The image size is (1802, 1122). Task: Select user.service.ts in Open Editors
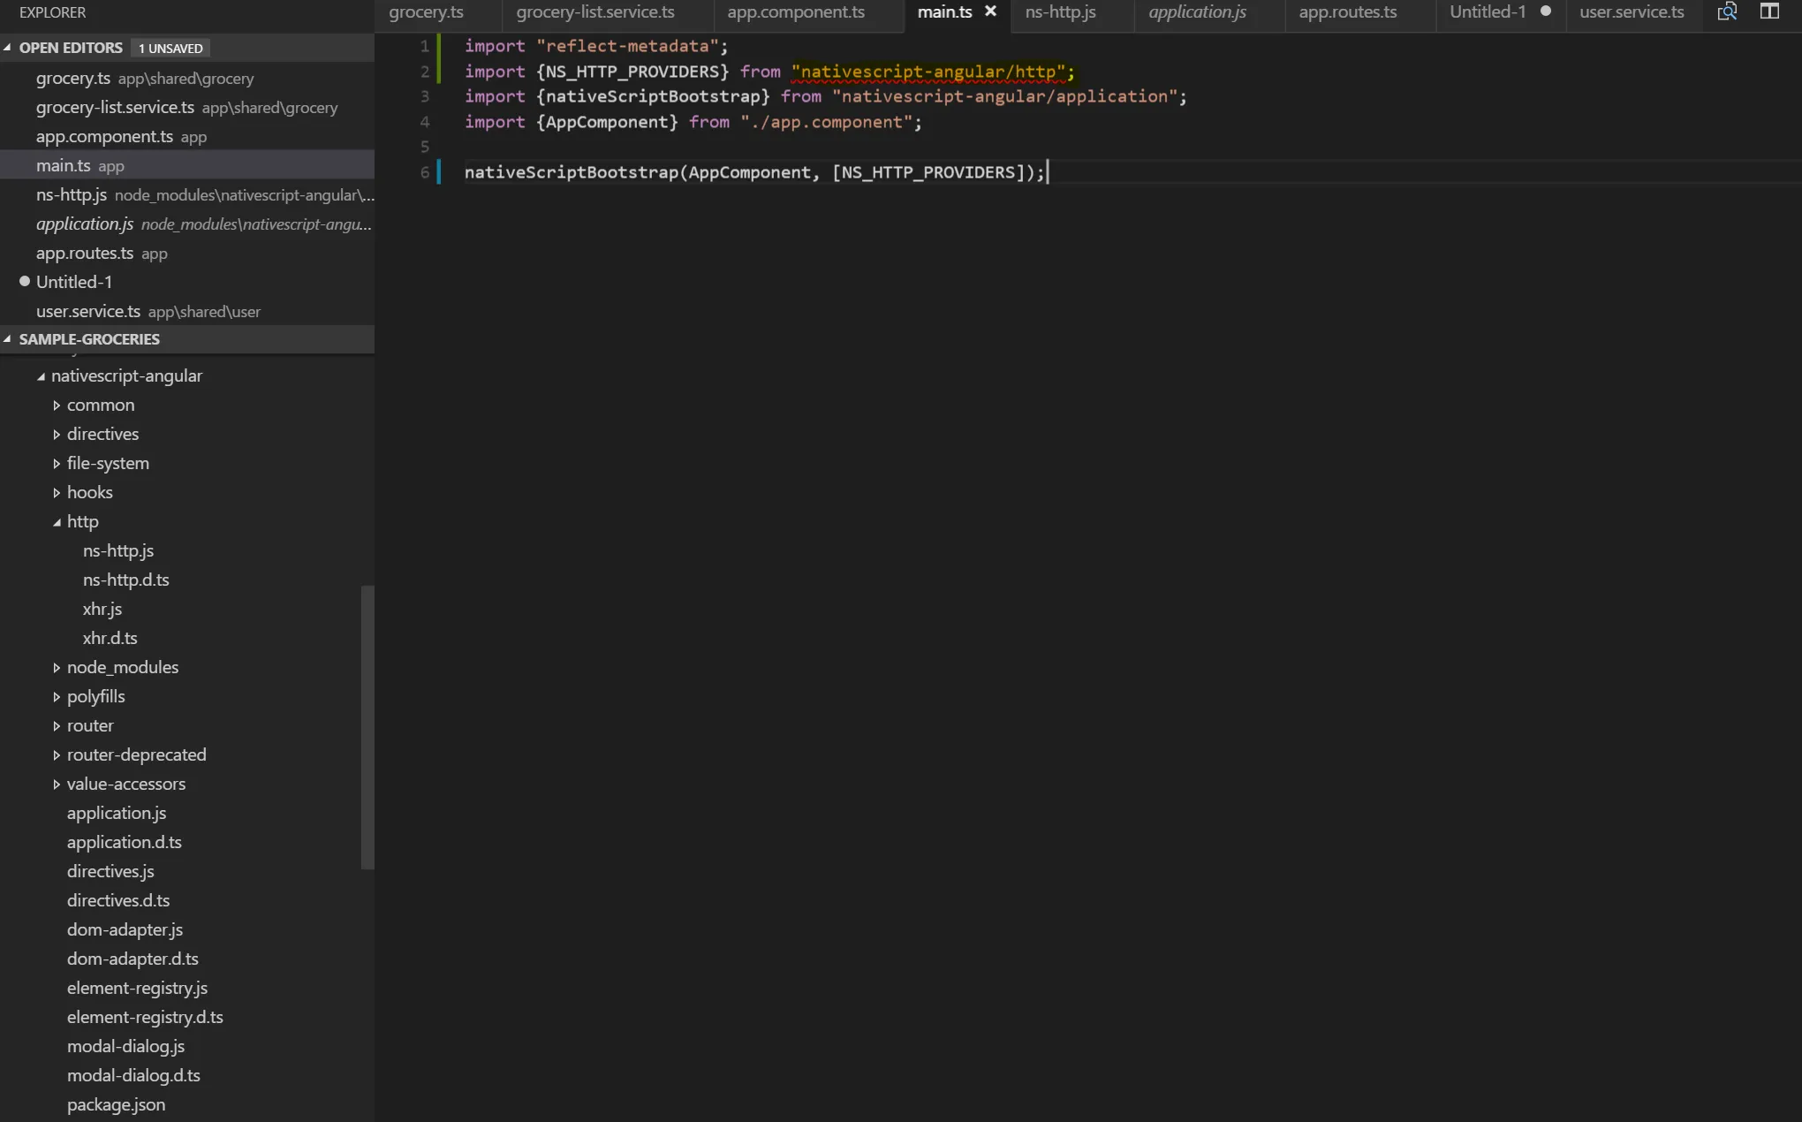(88, 311)
